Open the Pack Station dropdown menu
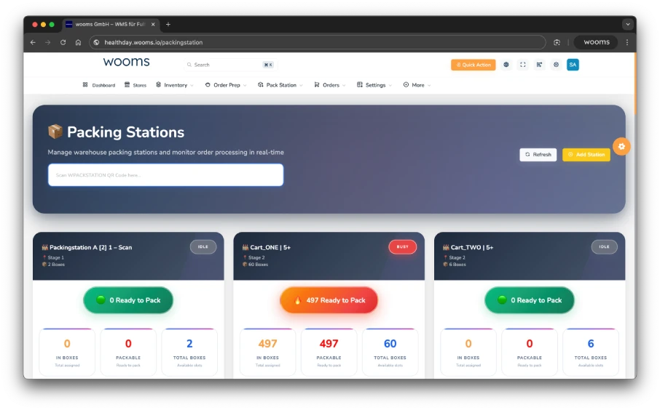Image resolution: width=660 pixels, height=410 pixels. click(281, 85)
